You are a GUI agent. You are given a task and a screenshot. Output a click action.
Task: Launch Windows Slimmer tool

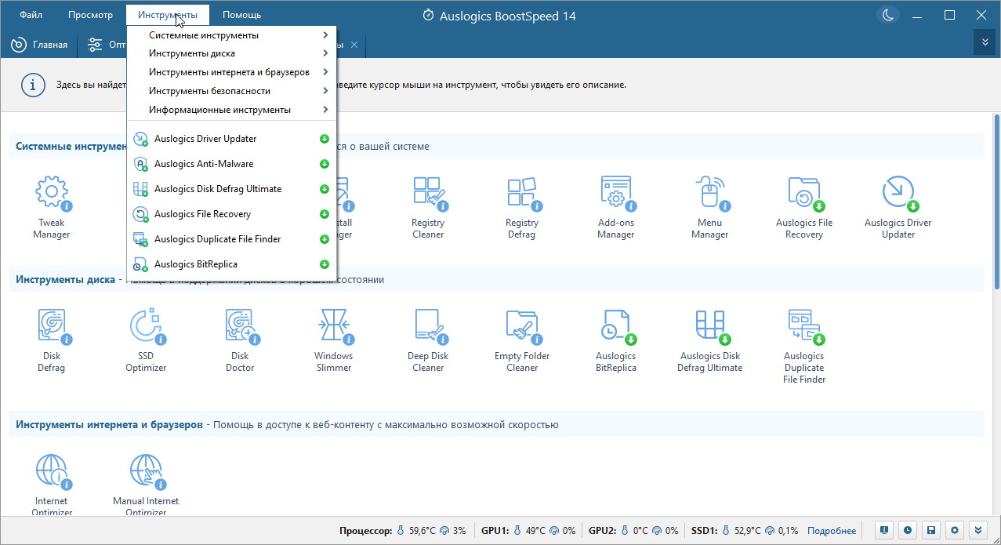pos(334,340)
